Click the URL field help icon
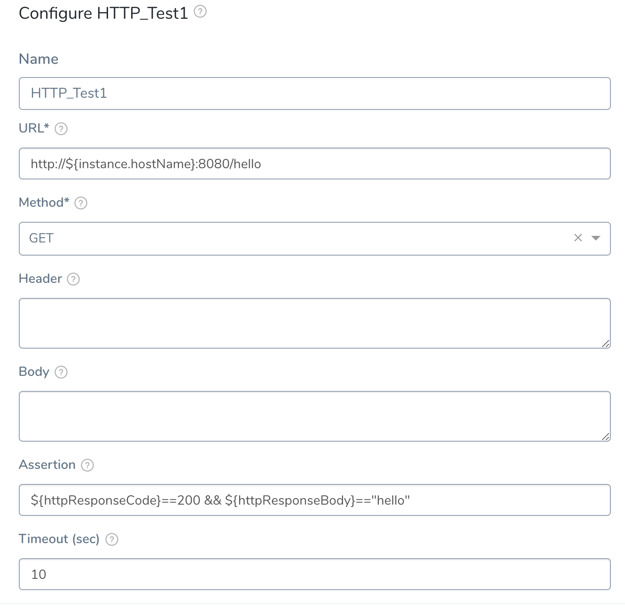The image size is (625, 608). 61,129
